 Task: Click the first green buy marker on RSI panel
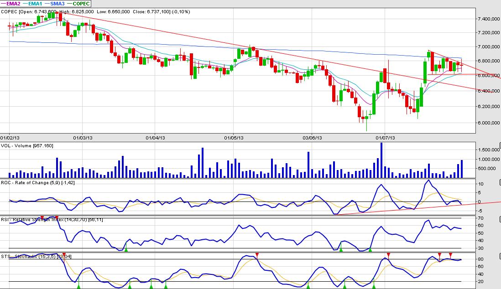pyautogui.click(x=126, y=249)
